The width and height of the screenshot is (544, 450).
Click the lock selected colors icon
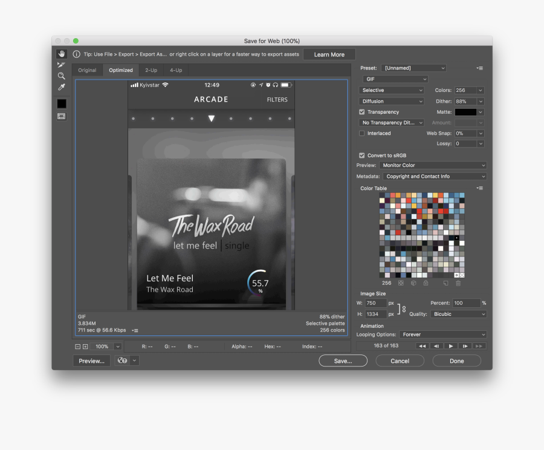click(x=426, y=283)
